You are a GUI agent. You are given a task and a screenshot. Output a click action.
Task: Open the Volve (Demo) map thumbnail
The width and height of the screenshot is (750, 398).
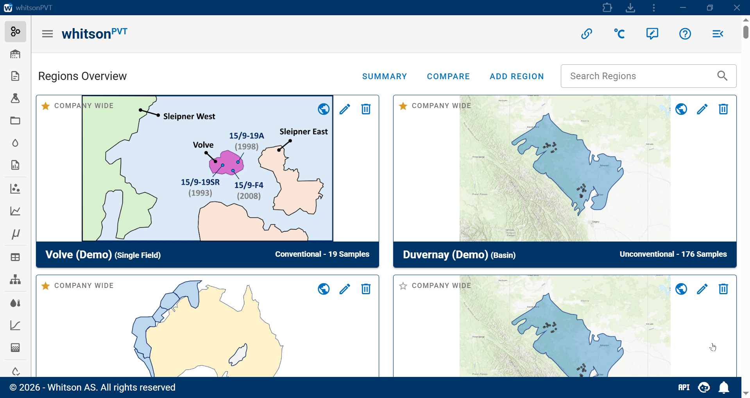tap(208, 169)
